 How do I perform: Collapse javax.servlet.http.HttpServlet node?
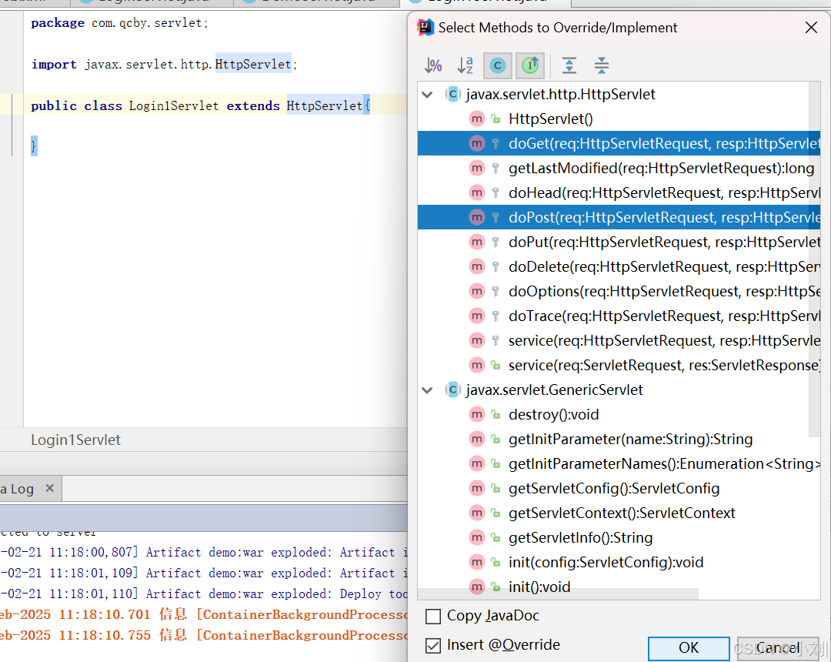click(427, 95)
